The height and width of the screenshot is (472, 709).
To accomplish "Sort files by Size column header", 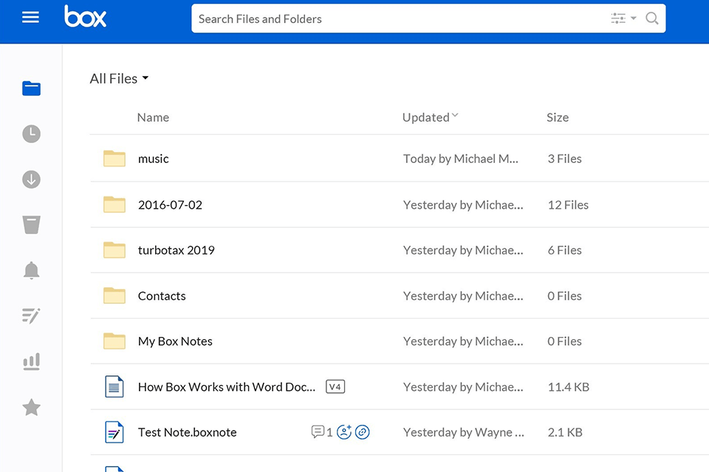I will 557,117.
